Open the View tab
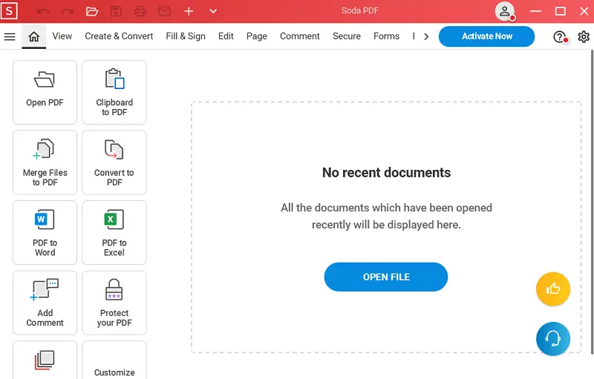 tap(62, 36)
